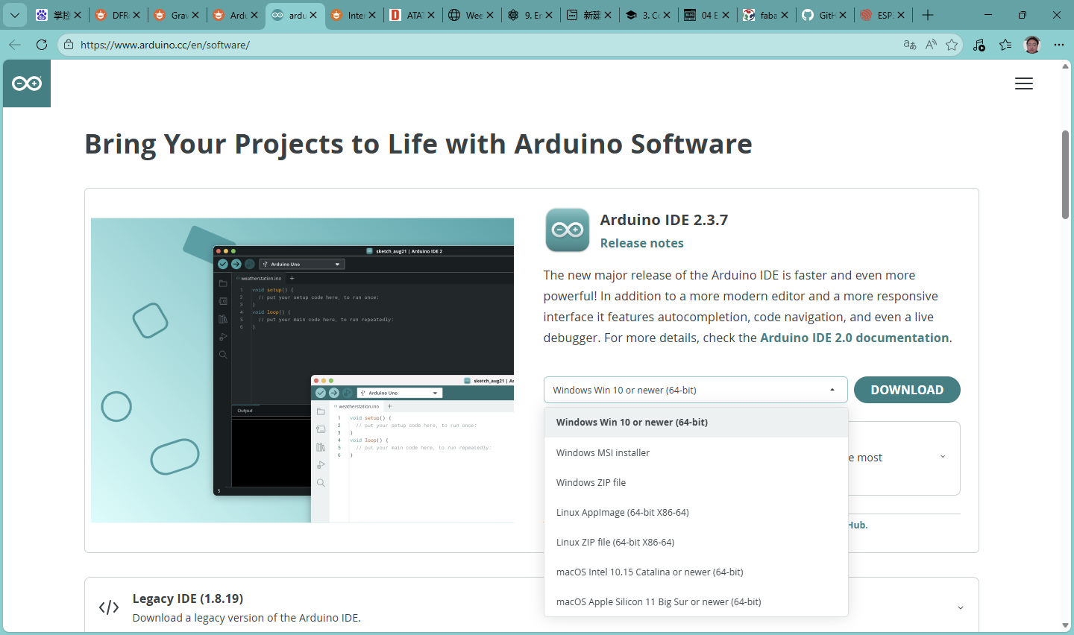Close the active arduino software tab

[x=313, y=15]
